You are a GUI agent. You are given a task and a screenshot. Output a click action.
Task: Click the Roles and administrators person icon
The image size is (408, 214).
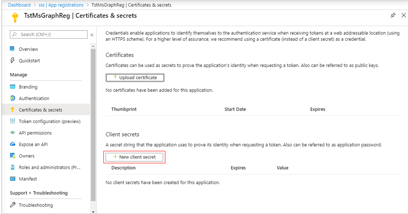[12, 167]
